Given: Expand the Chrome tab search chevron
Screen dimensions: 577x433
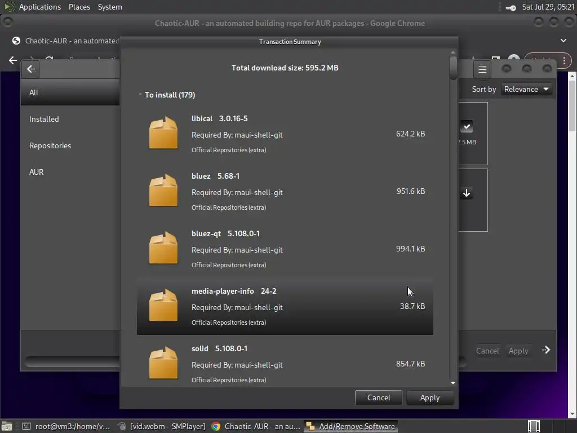Looking at the screenshot, I should [563, 41].
